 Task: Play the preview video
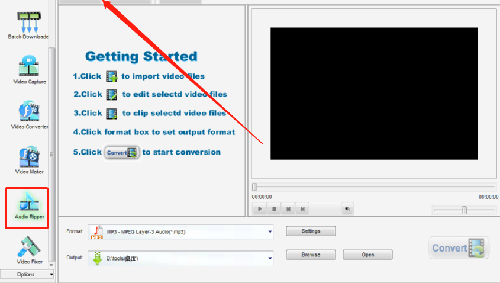(260, 209)
